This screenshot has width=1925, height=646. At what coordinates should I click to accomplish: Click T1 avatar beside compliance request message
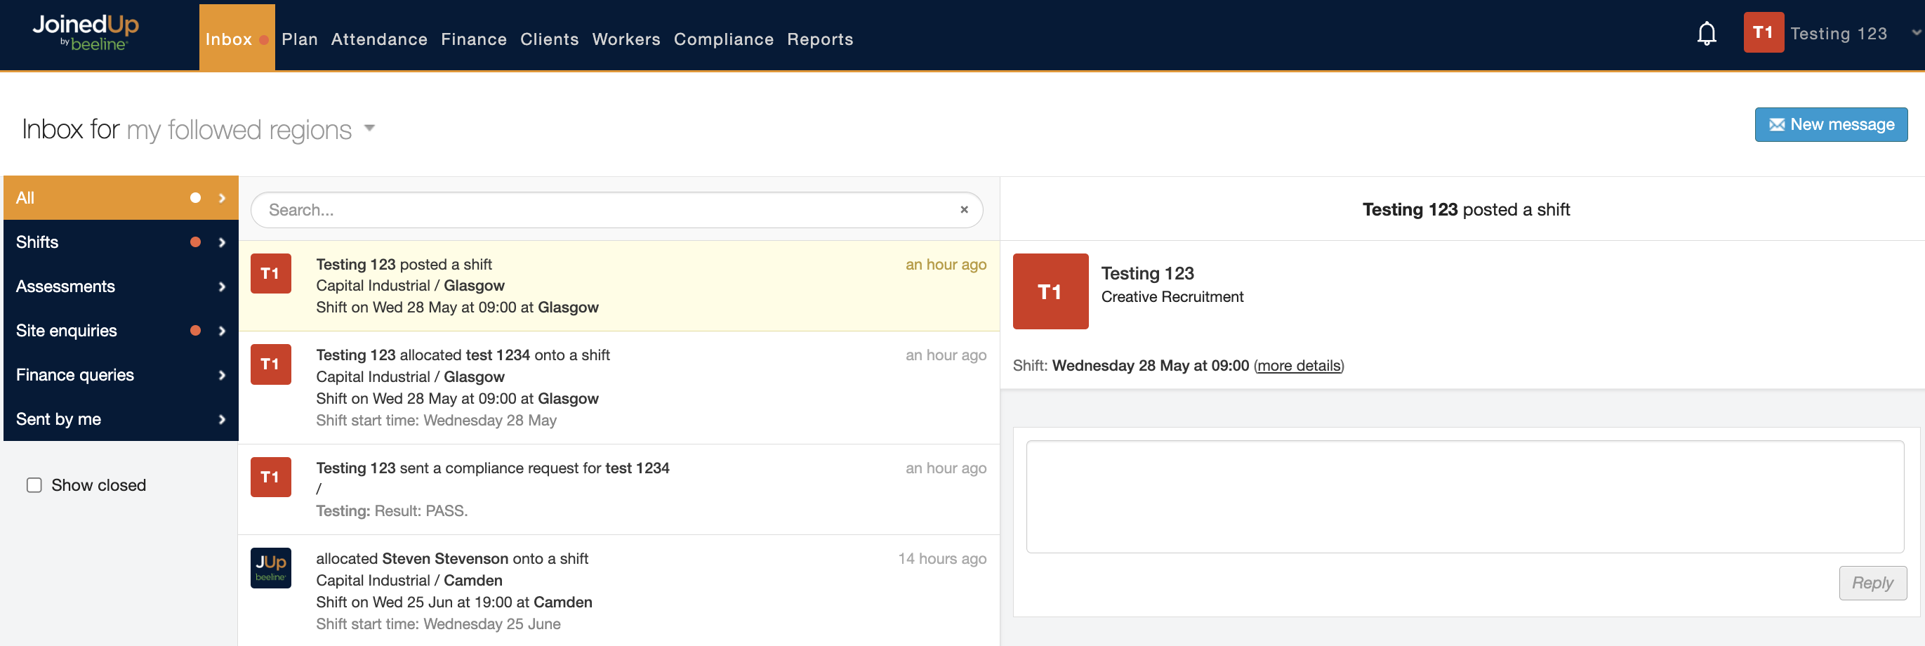[270, 477]
